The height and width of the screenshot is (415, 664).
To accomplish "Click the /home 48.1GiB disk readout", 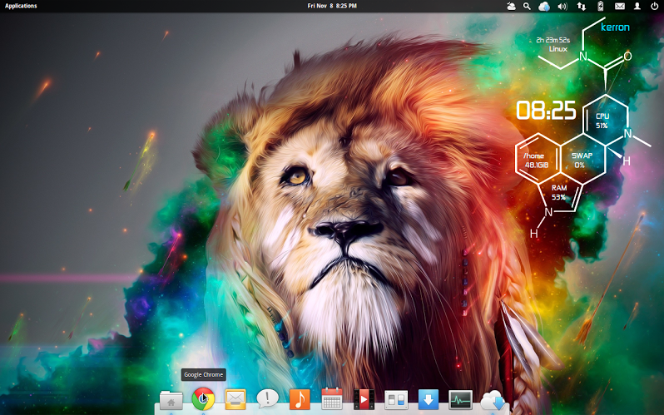I will 536,161.
